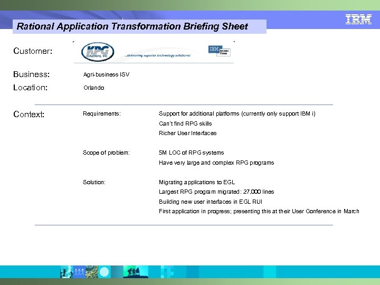This screenshot has height=285, width=380.
Task: Click the 'Customer:' label
Action: pyautogui.click(x=33, y=51)
